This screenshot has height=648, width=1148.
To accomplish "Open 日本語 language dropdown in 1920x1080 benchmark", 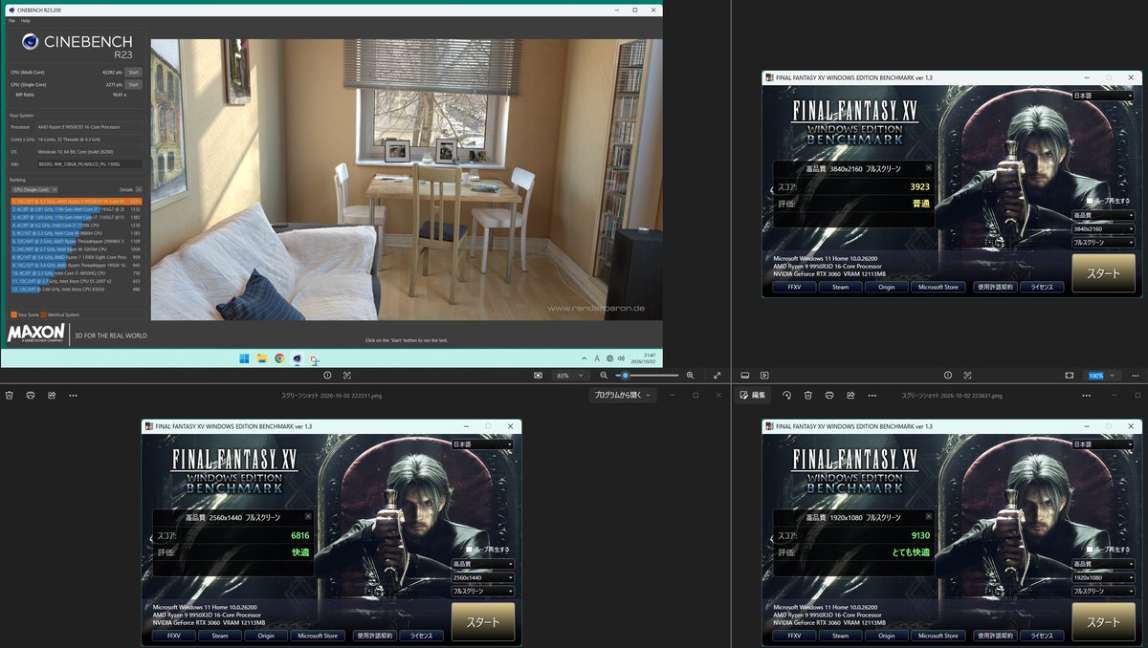I will tap(1102, 444).
